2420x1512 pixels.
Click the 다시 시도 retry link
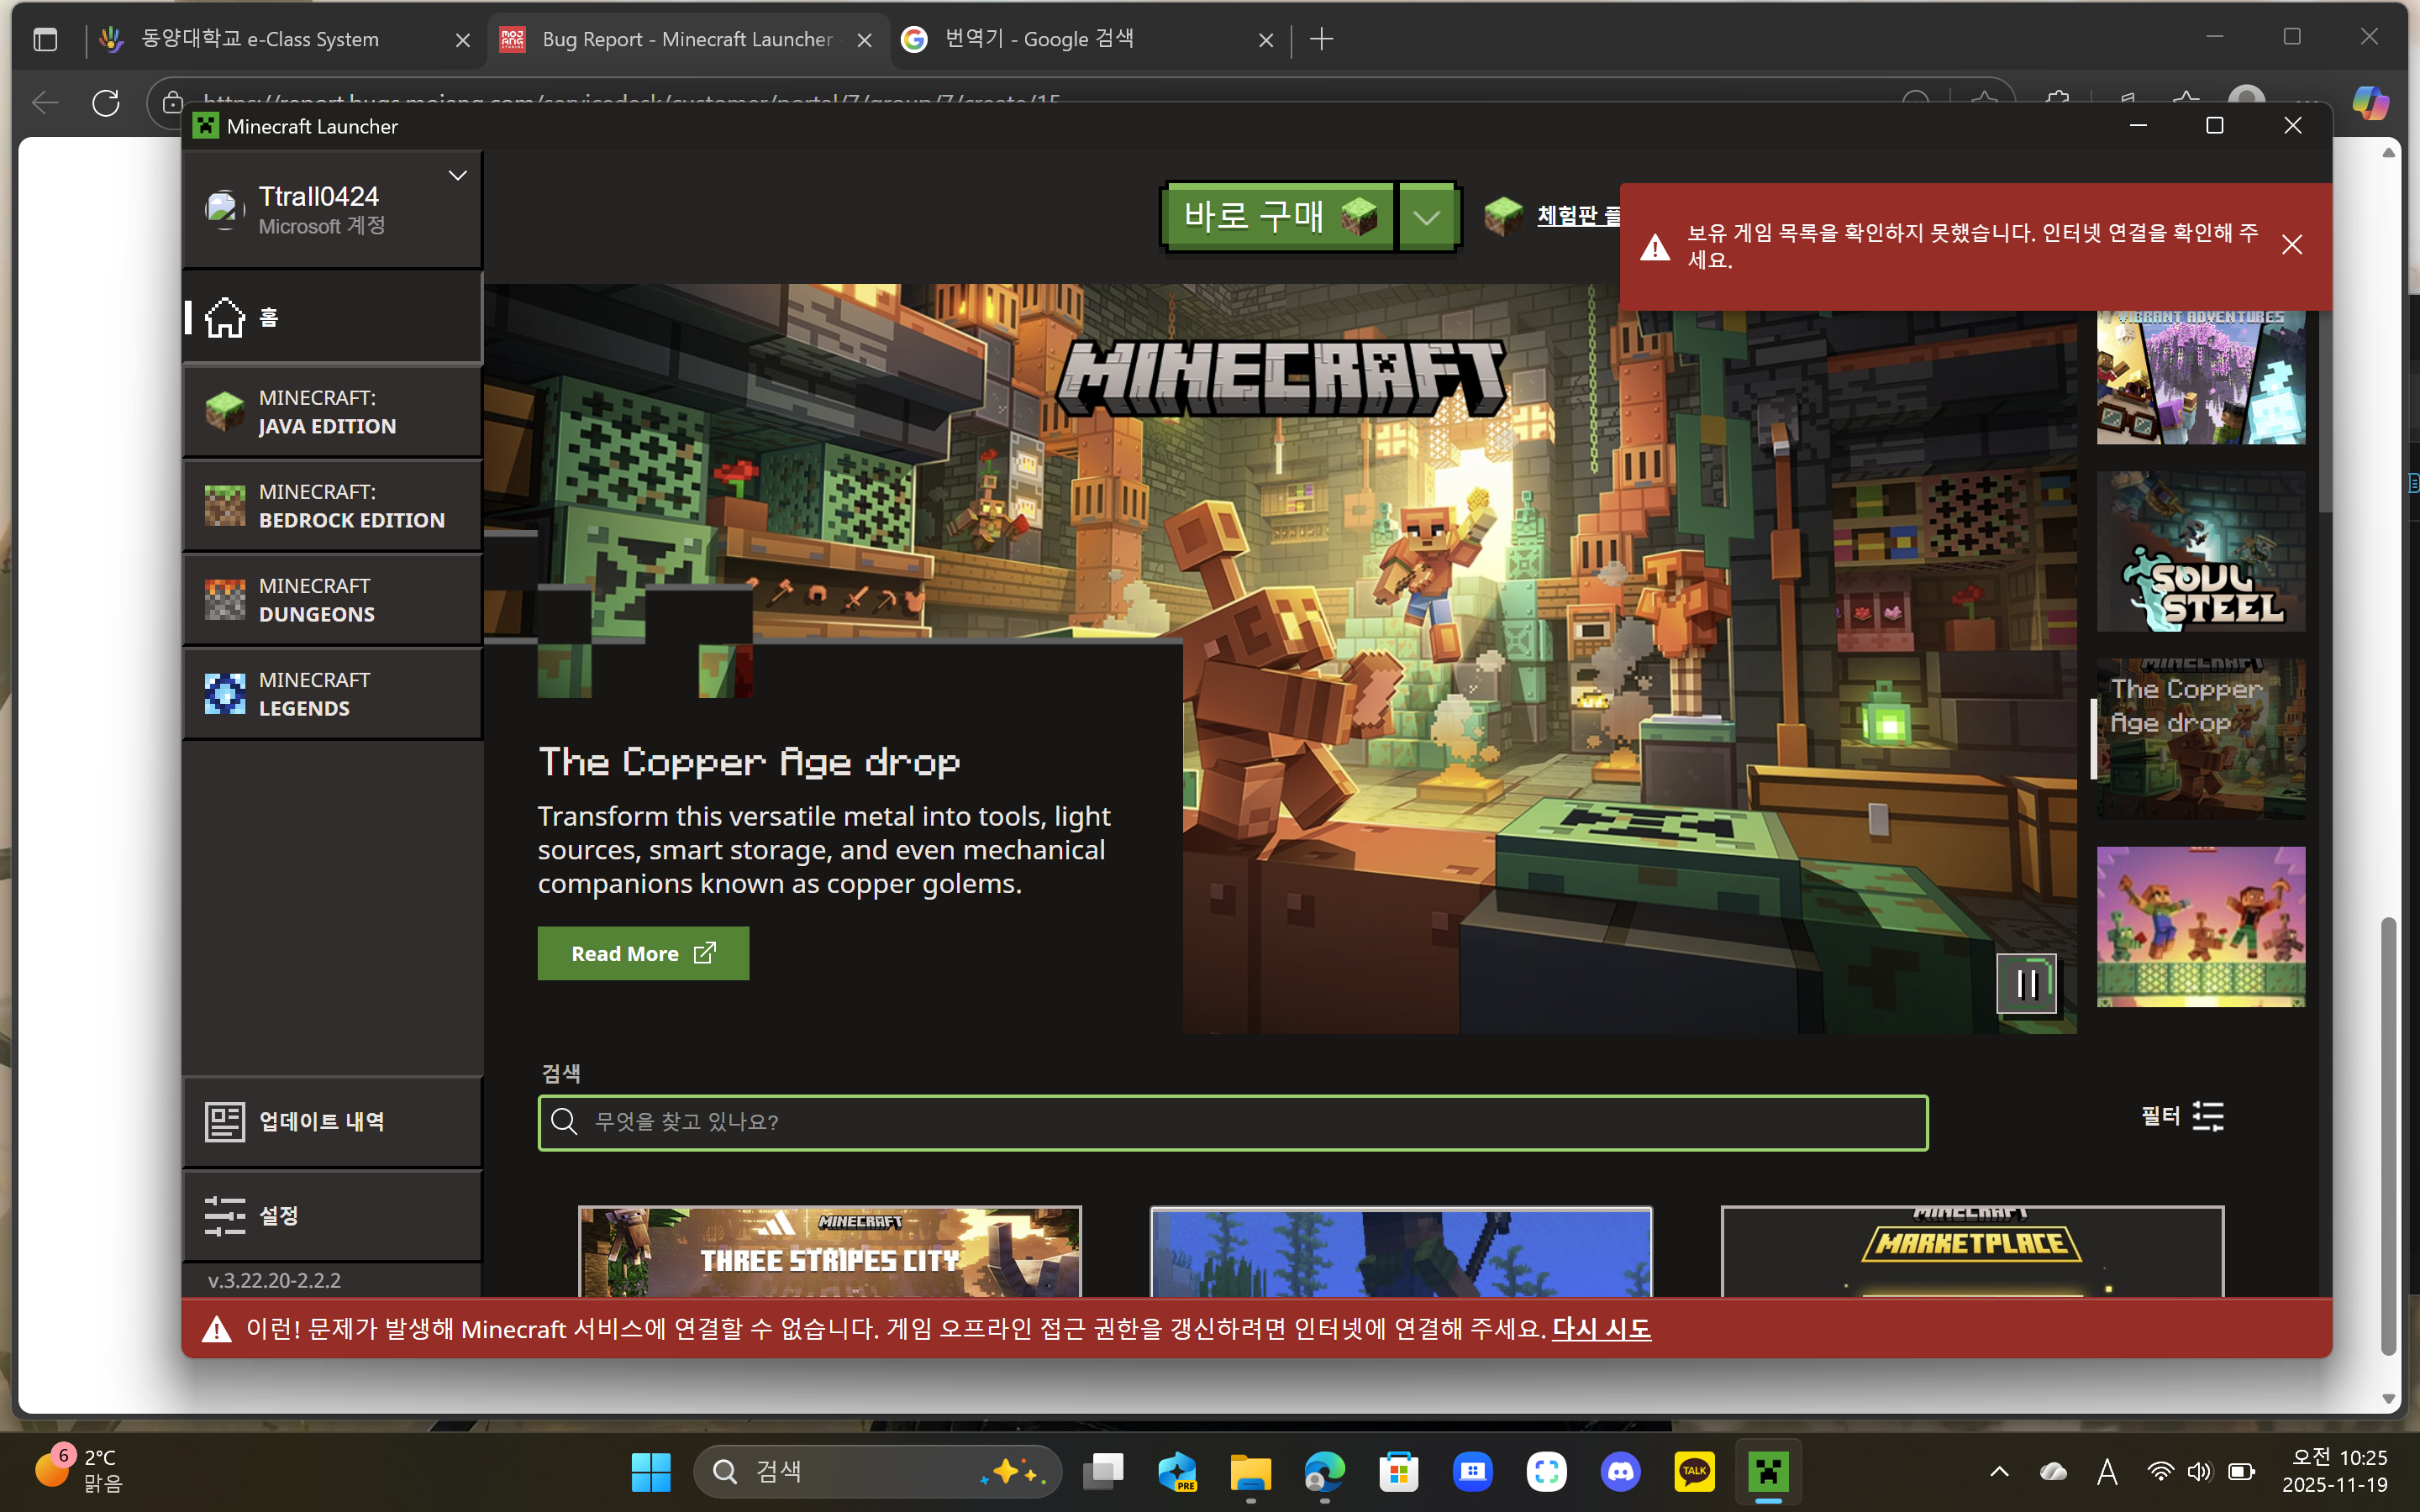point(1600,1329)
